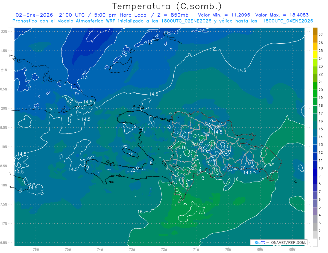Click the "73W" longitude label
Image resolution: width=328 pixels, height=253 pixels.
132,249
